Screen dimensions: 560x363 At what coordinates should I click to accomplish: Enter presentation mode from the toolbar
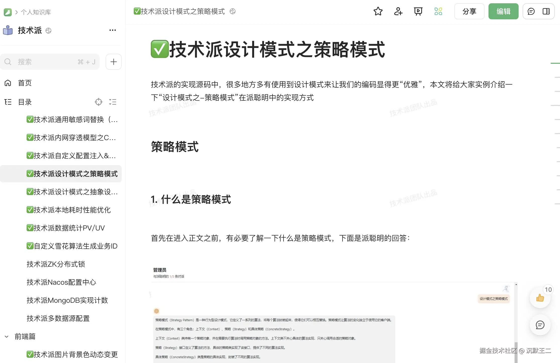(x=418, y=11)
